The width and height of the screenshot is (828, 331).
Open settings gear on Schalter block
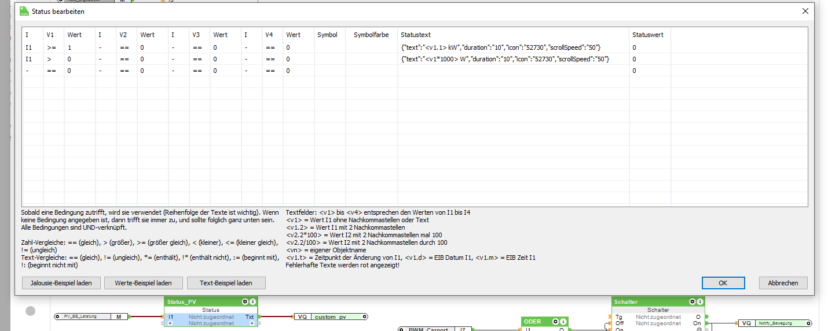coord(693,301)
